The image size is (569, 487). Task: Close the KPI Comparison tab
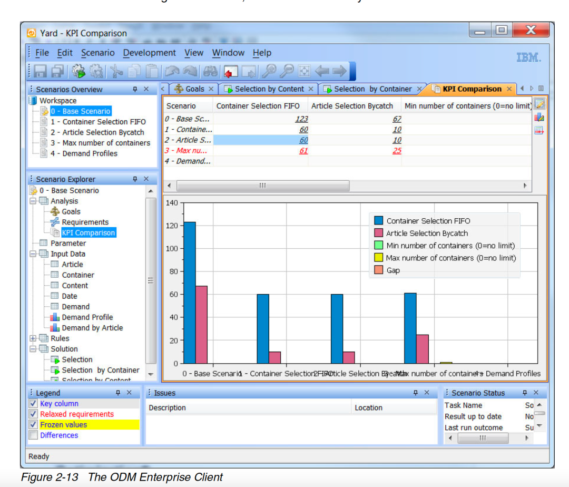point(509,89)
